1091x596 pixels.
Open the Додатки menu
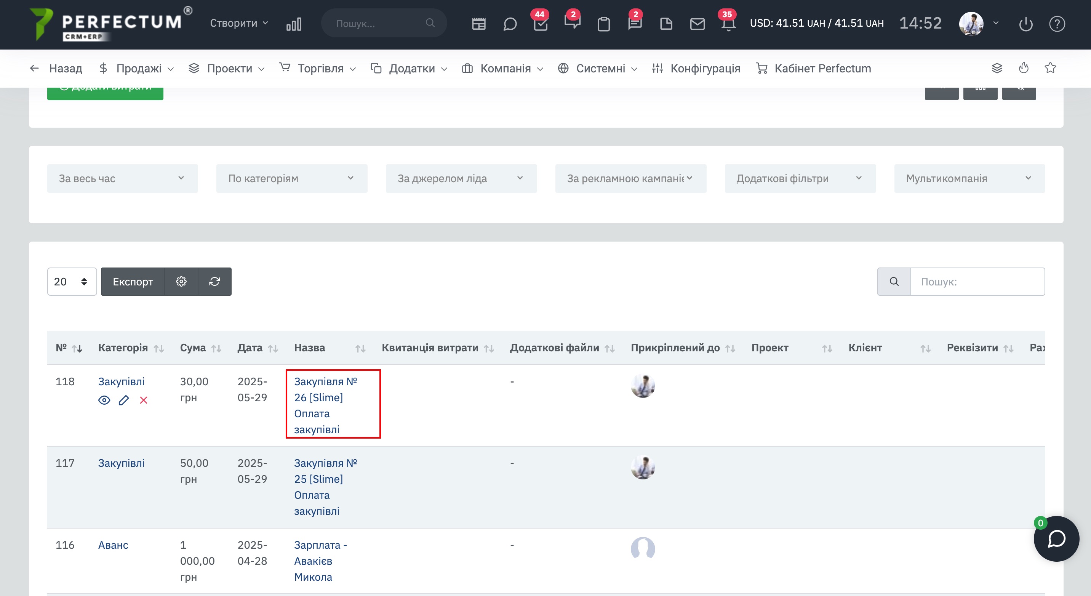coord(409,68)
